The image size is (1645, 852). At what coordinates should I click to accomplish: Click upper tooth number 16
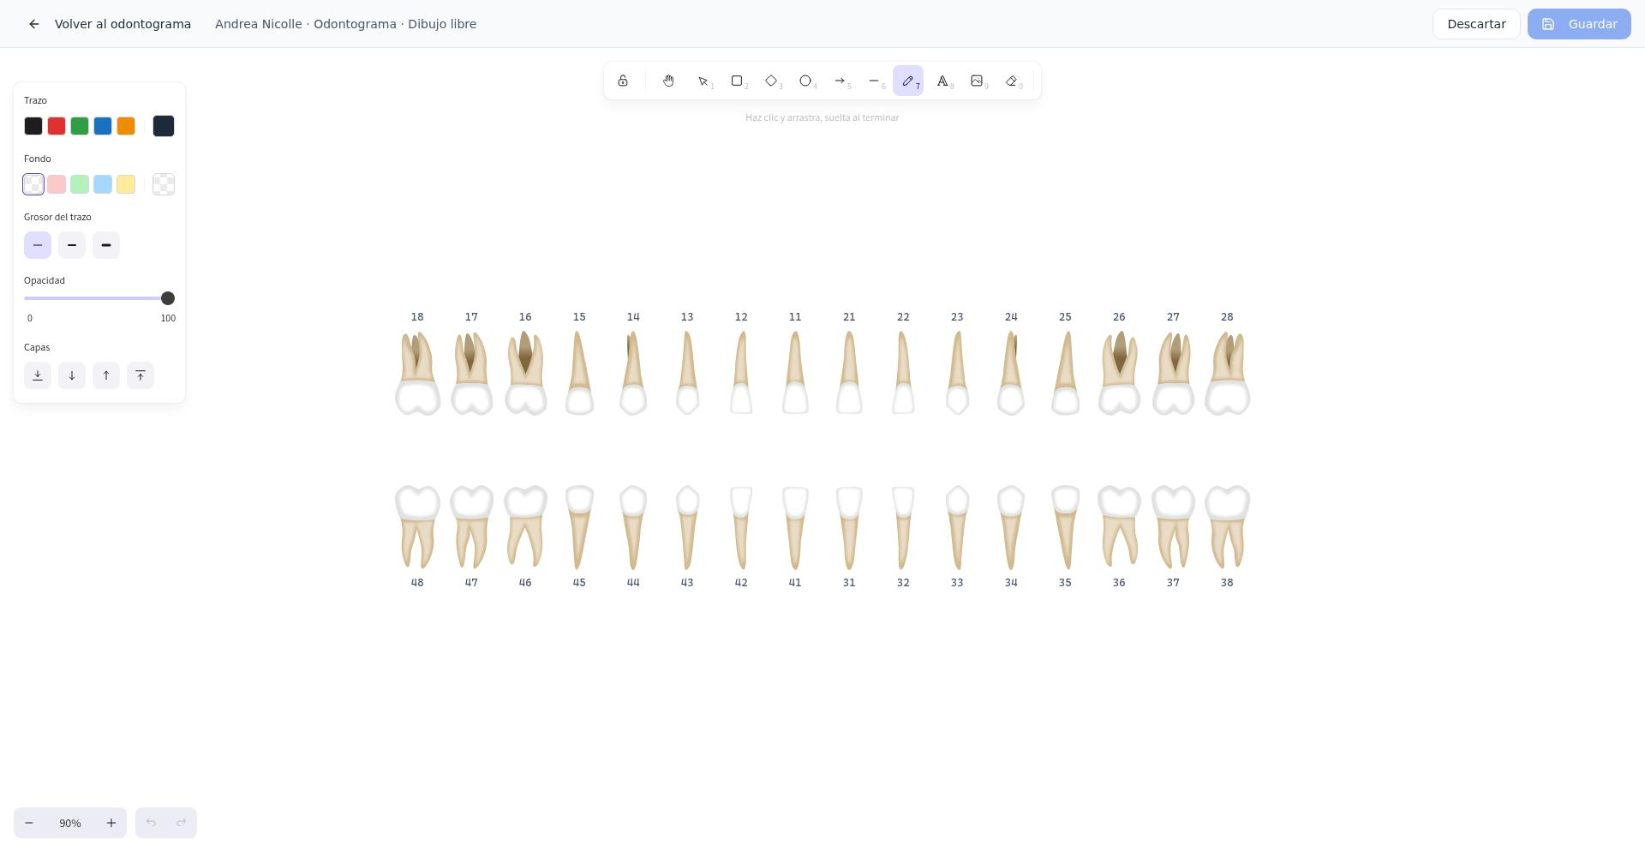(525, 317)
